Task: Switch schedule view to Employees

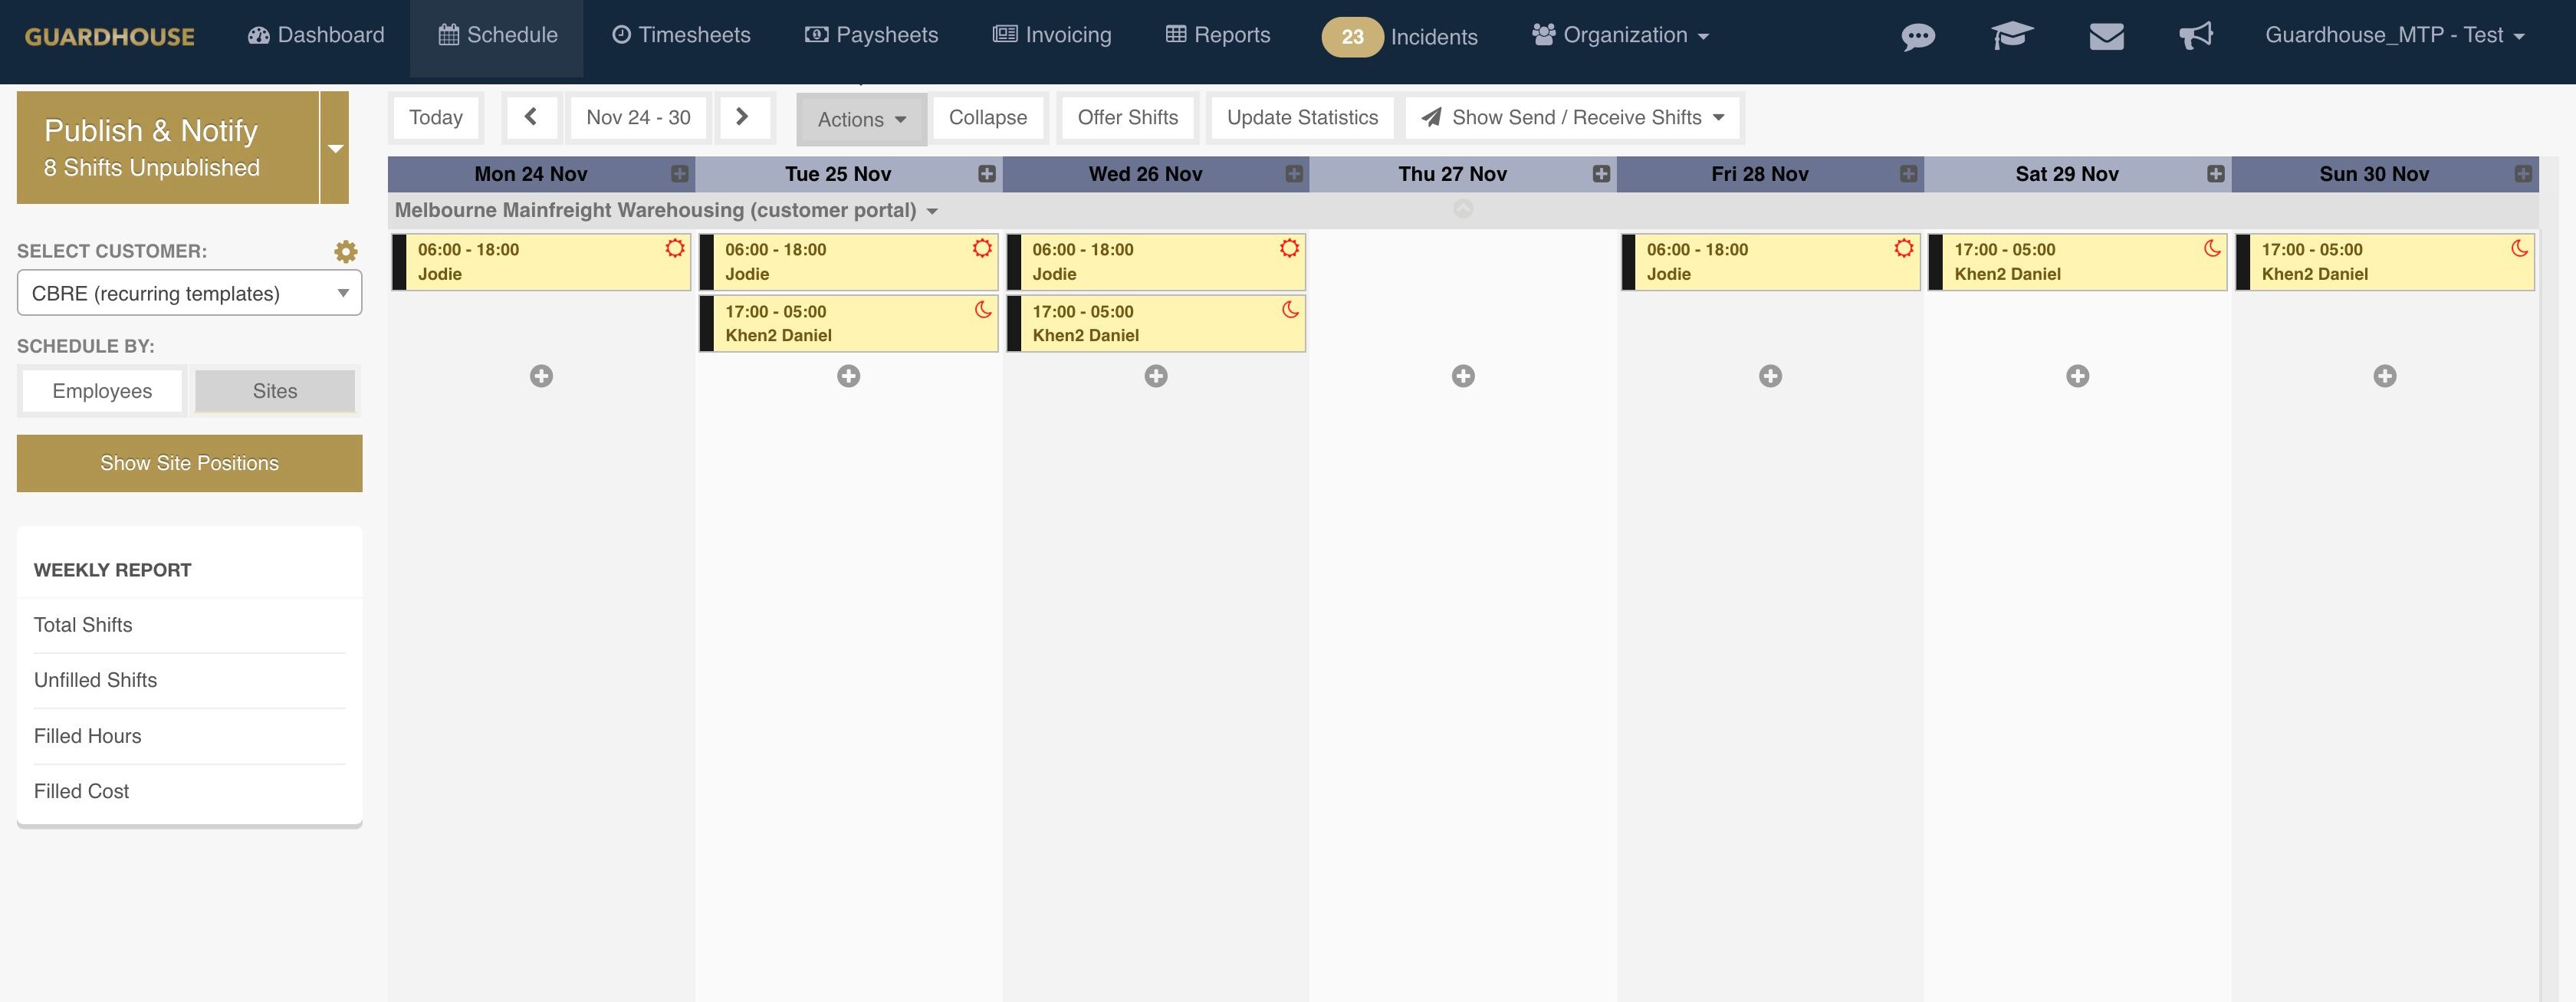Action: (102, 391)
